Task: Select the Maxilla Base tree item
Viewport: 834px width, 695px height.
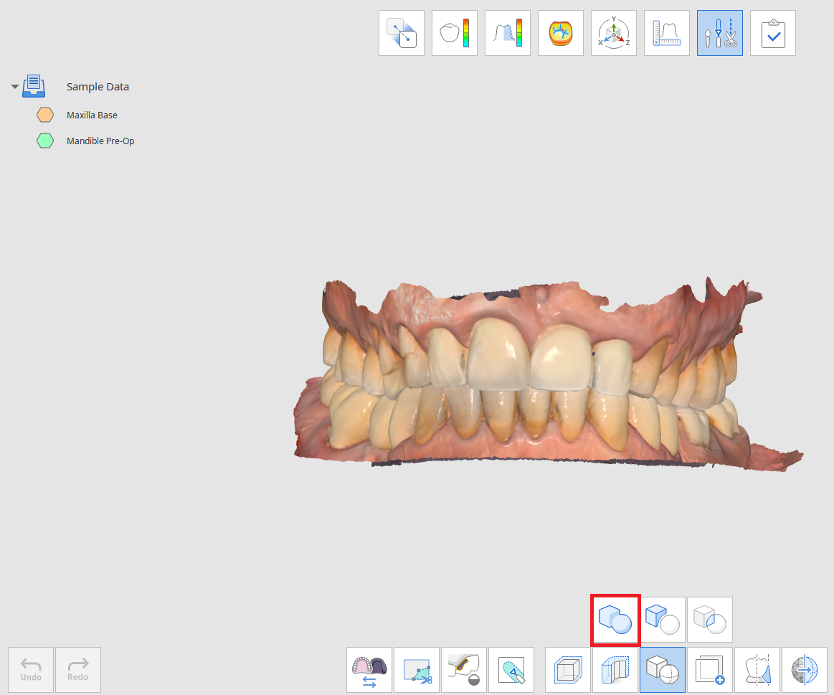Action: [x=92, y=115]
